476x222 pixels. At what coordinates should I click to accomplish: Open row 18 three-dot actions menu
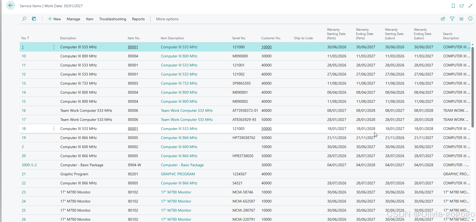54,129
